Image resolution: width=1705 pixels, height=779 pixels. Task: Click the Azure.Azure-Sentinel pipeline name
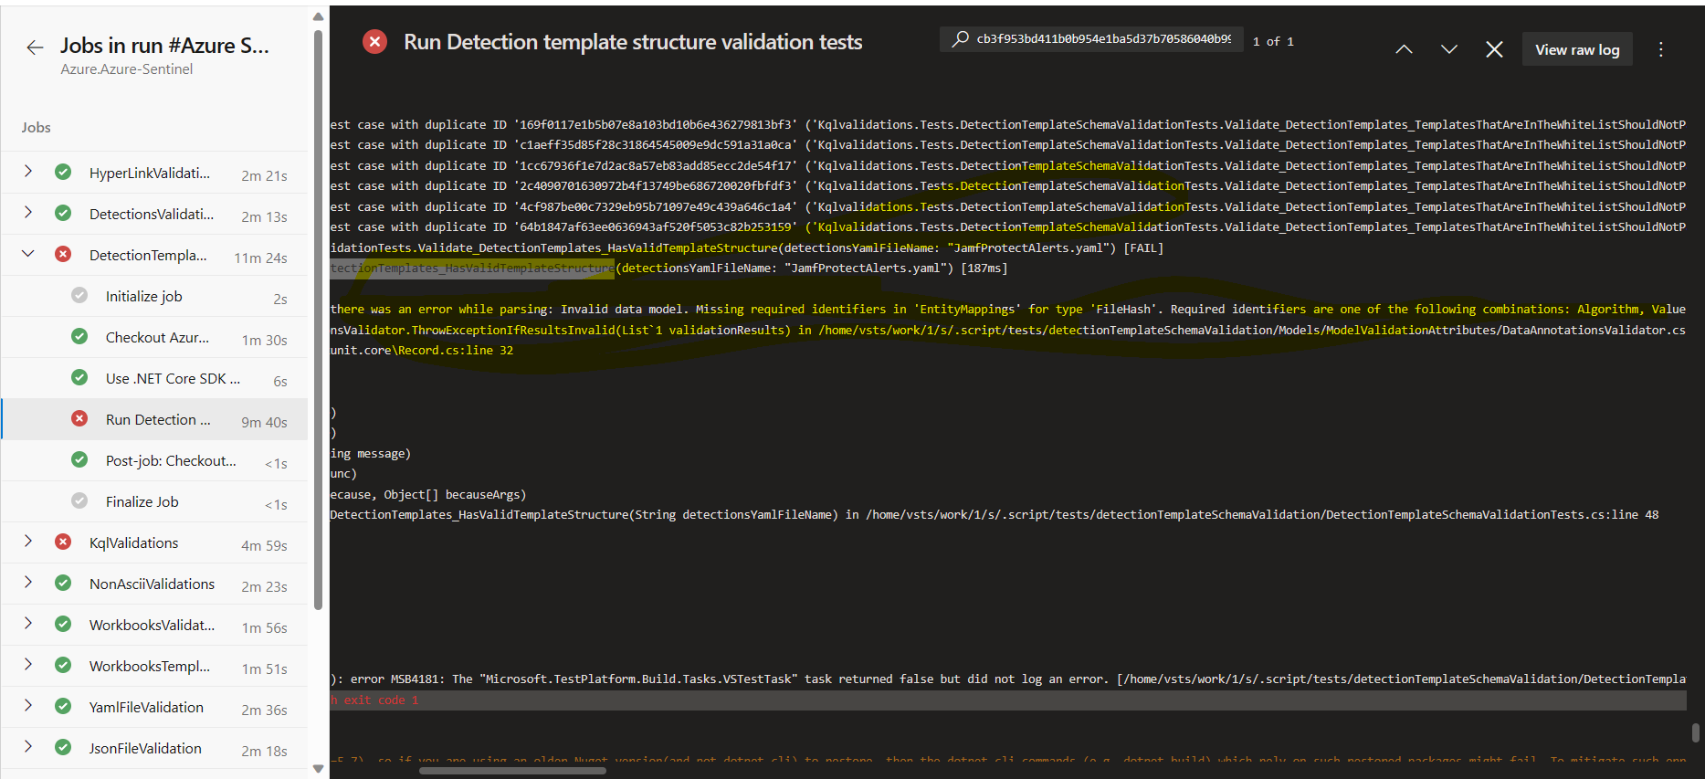point(127,69)
